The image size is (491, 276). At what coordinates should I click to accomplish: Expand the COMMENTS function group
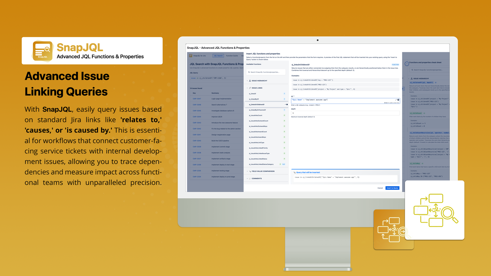(x=247, y=178)
